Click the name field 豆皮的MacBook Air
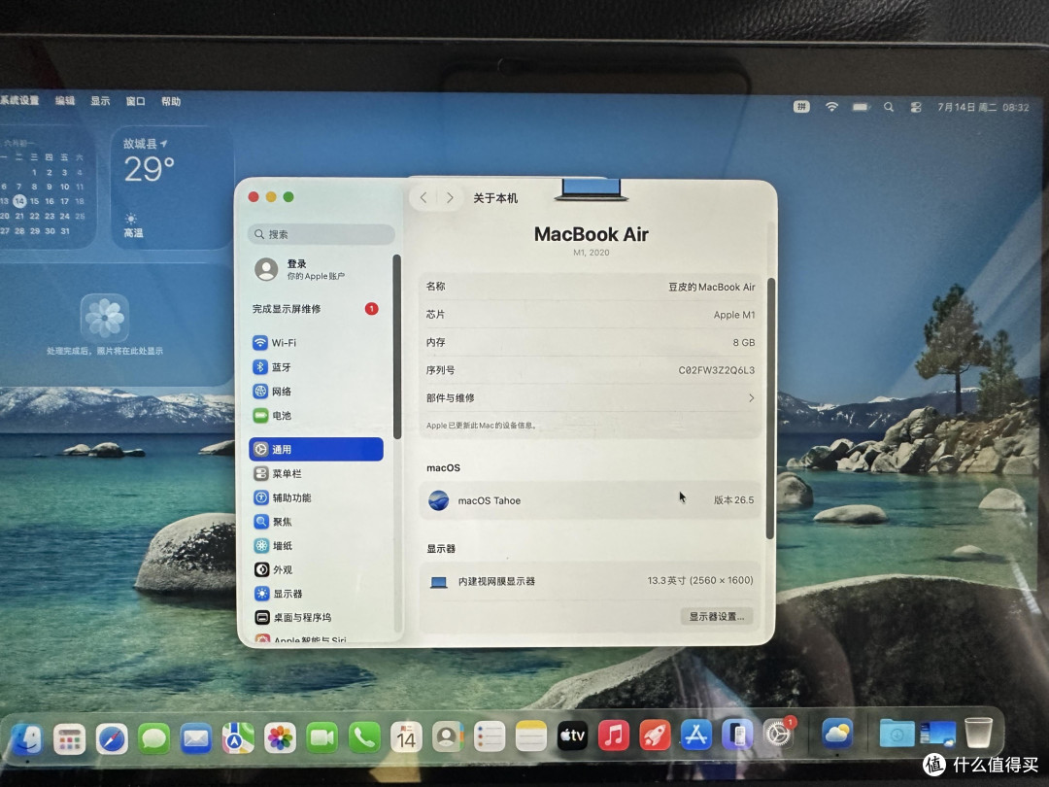The width and height of the screenshot is (1049, 787). click(711, 287)
